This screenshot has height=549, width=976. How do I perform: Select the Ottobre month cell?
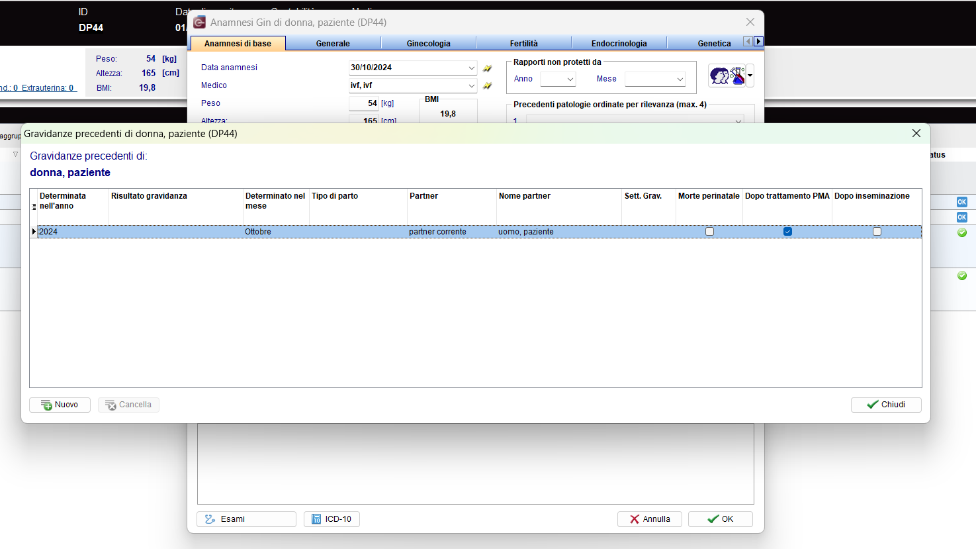(x=275, y=232)
